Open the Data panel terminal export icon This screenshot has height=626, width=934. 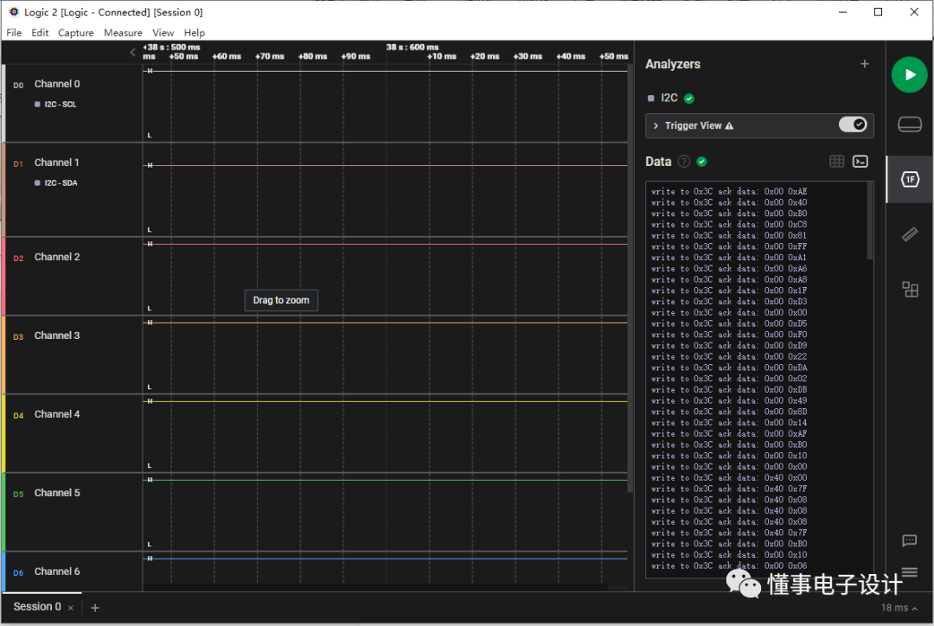coord(860,161)
